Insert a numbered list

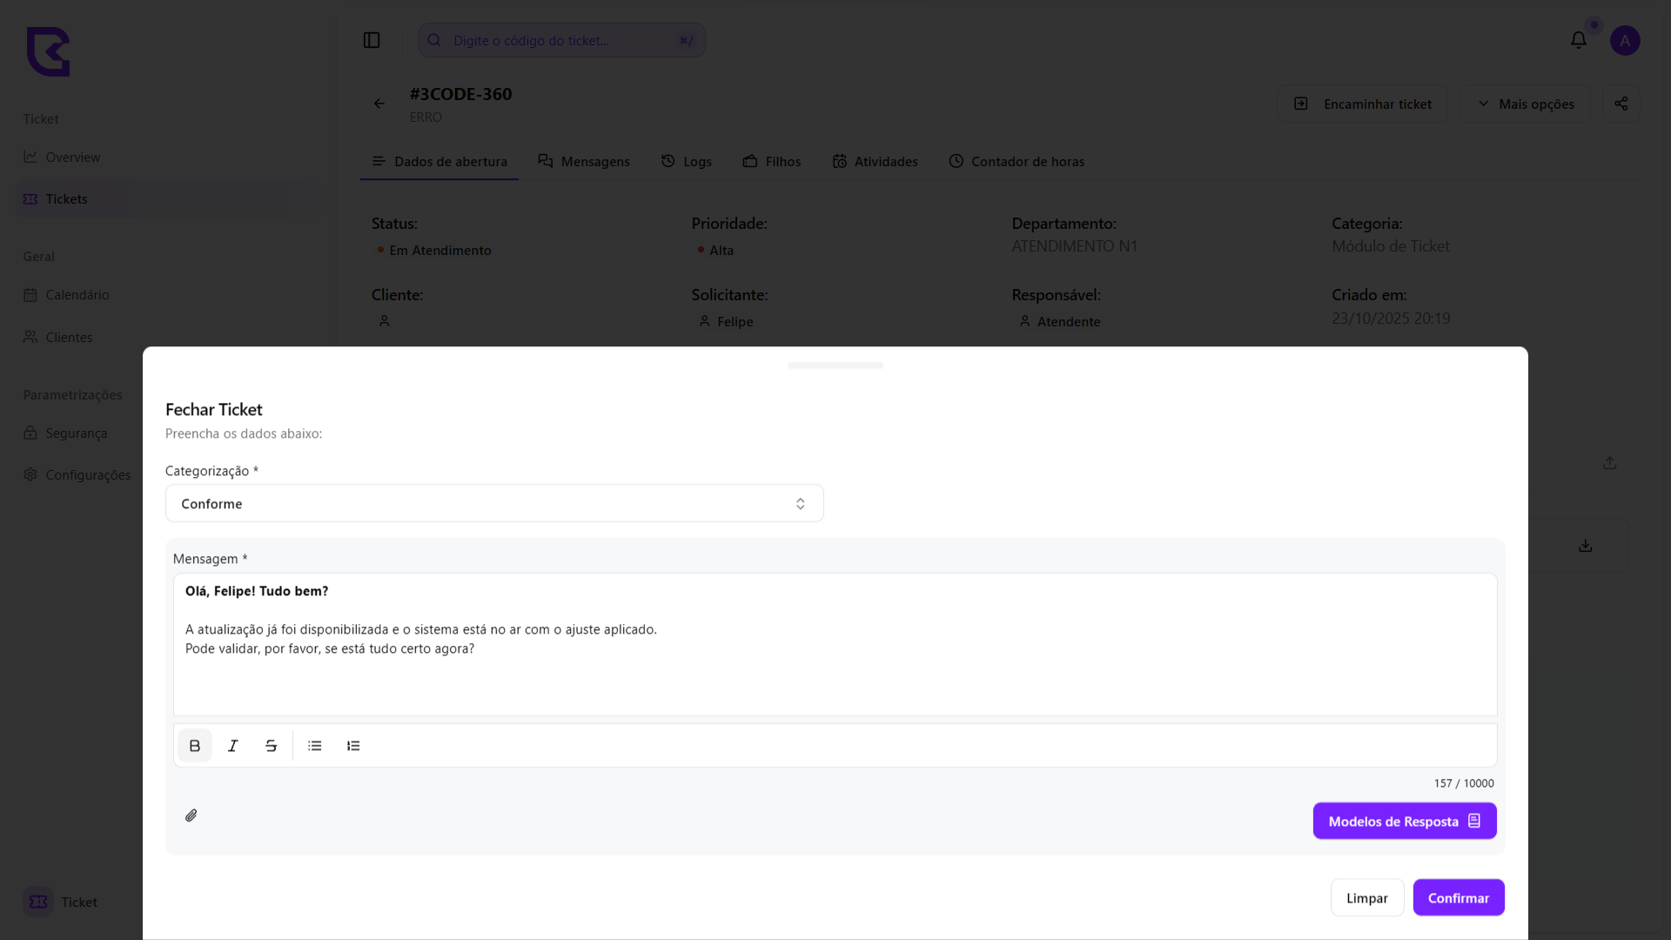point(353,746)
